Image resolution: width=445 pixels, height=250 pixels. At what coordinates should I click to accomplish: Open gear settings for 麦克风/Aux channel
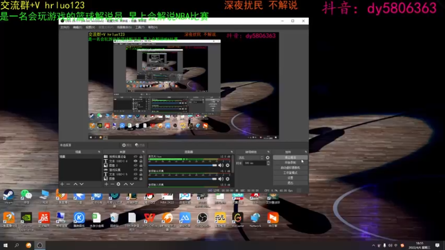click(228, 165)
